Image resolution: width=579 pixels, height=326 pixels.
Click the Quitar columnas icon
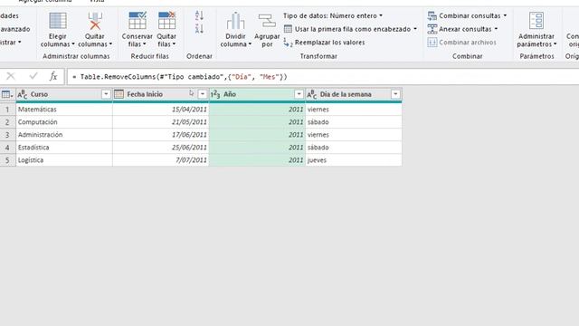[95, 21]
